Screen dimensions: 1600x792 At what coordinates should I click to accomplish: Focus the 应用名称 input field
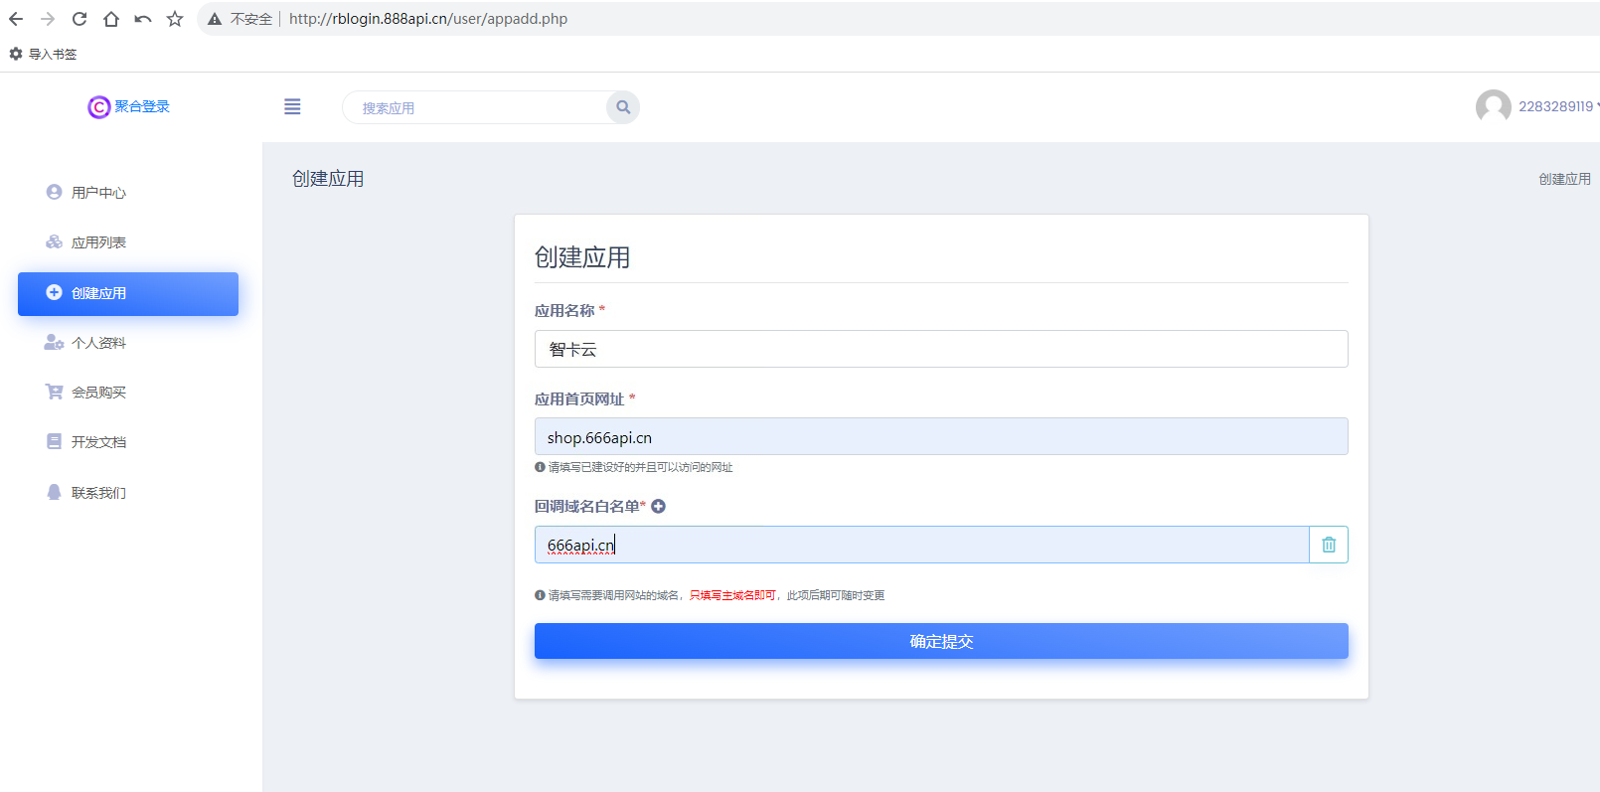coord(940,349)
